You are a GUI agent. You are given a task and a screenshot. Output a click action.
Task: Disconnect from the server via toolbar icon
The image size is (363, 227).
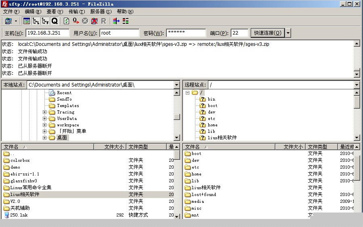[x=94, y=21]
